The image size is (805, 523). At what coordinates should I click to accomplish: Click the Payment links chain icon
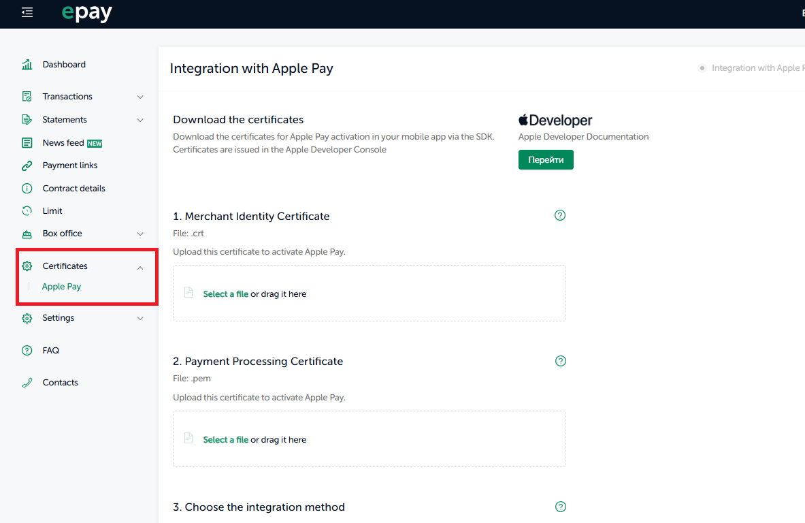click(27, 165)
